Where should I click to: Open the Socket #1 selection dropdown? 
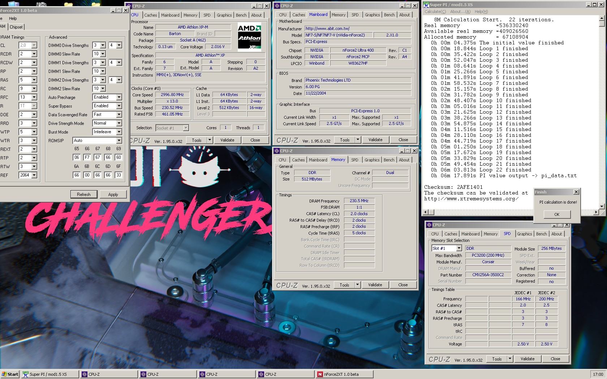coord(186,128)
